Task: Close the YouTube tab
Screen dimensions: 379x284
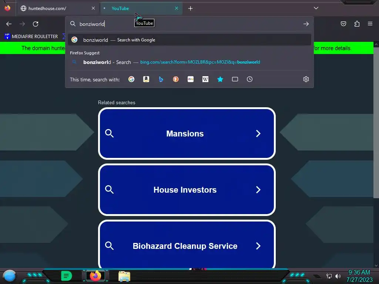Action: (177, 8)
